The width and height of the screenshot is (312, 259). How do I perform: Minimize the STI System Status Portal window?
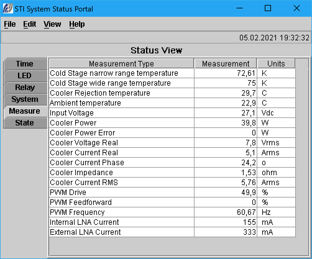pos(240,8)
